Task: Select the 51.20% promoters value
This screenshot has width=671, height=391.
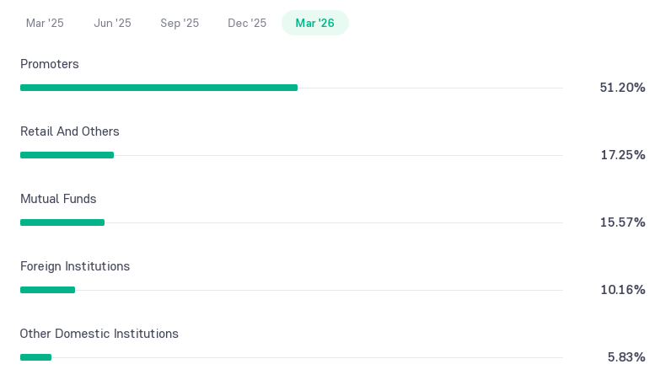Action: tap(623, 88)
